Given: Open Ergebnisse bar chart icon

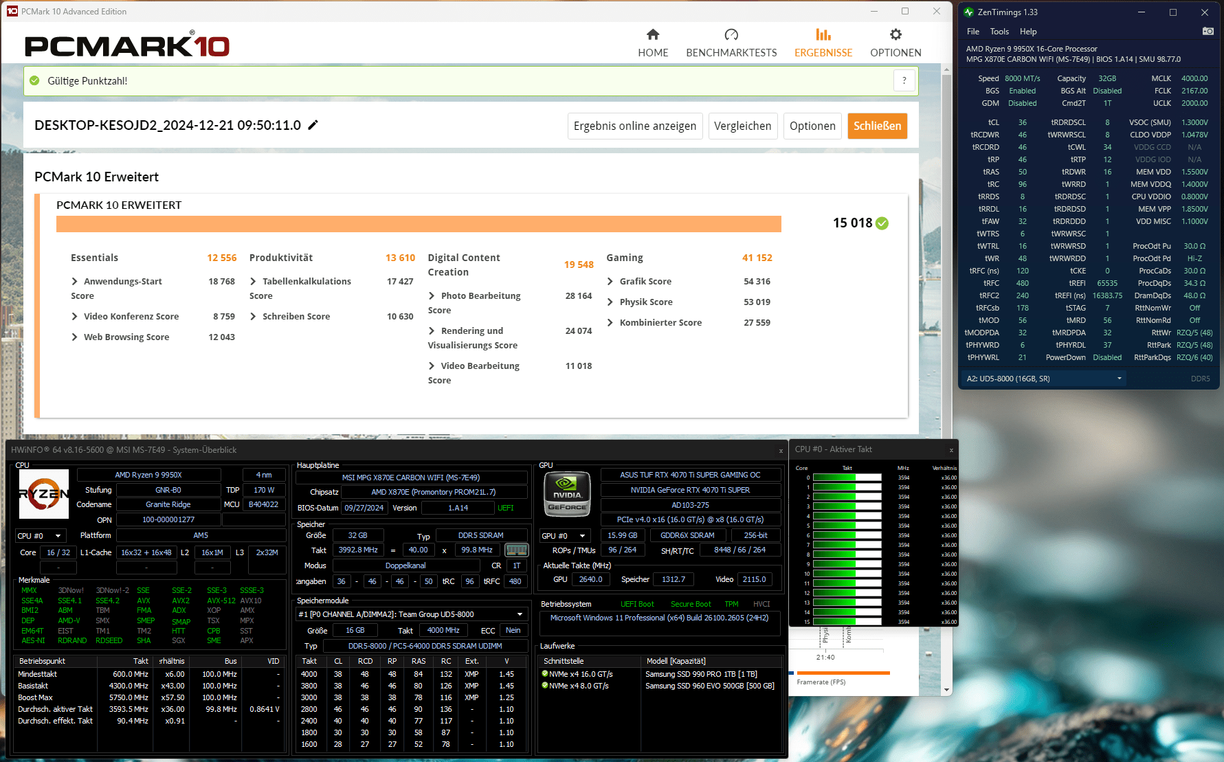Looking at the screenshot, I should coord(823,34).
